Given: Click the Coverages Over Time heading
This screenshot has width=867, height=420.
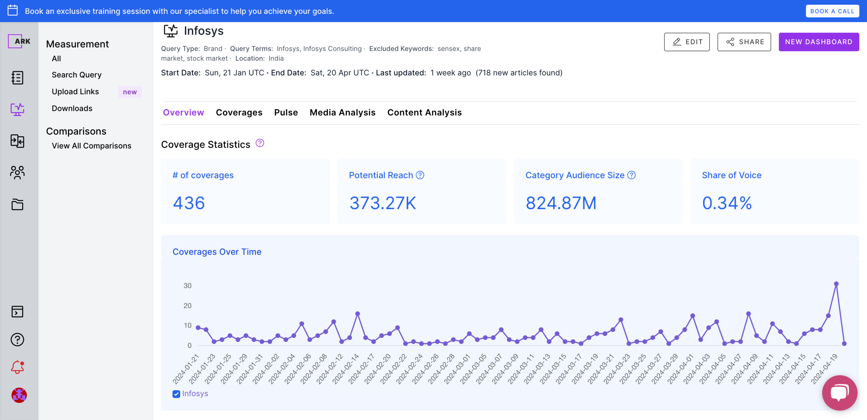Looking at the screenshot, I should (217, 252).
